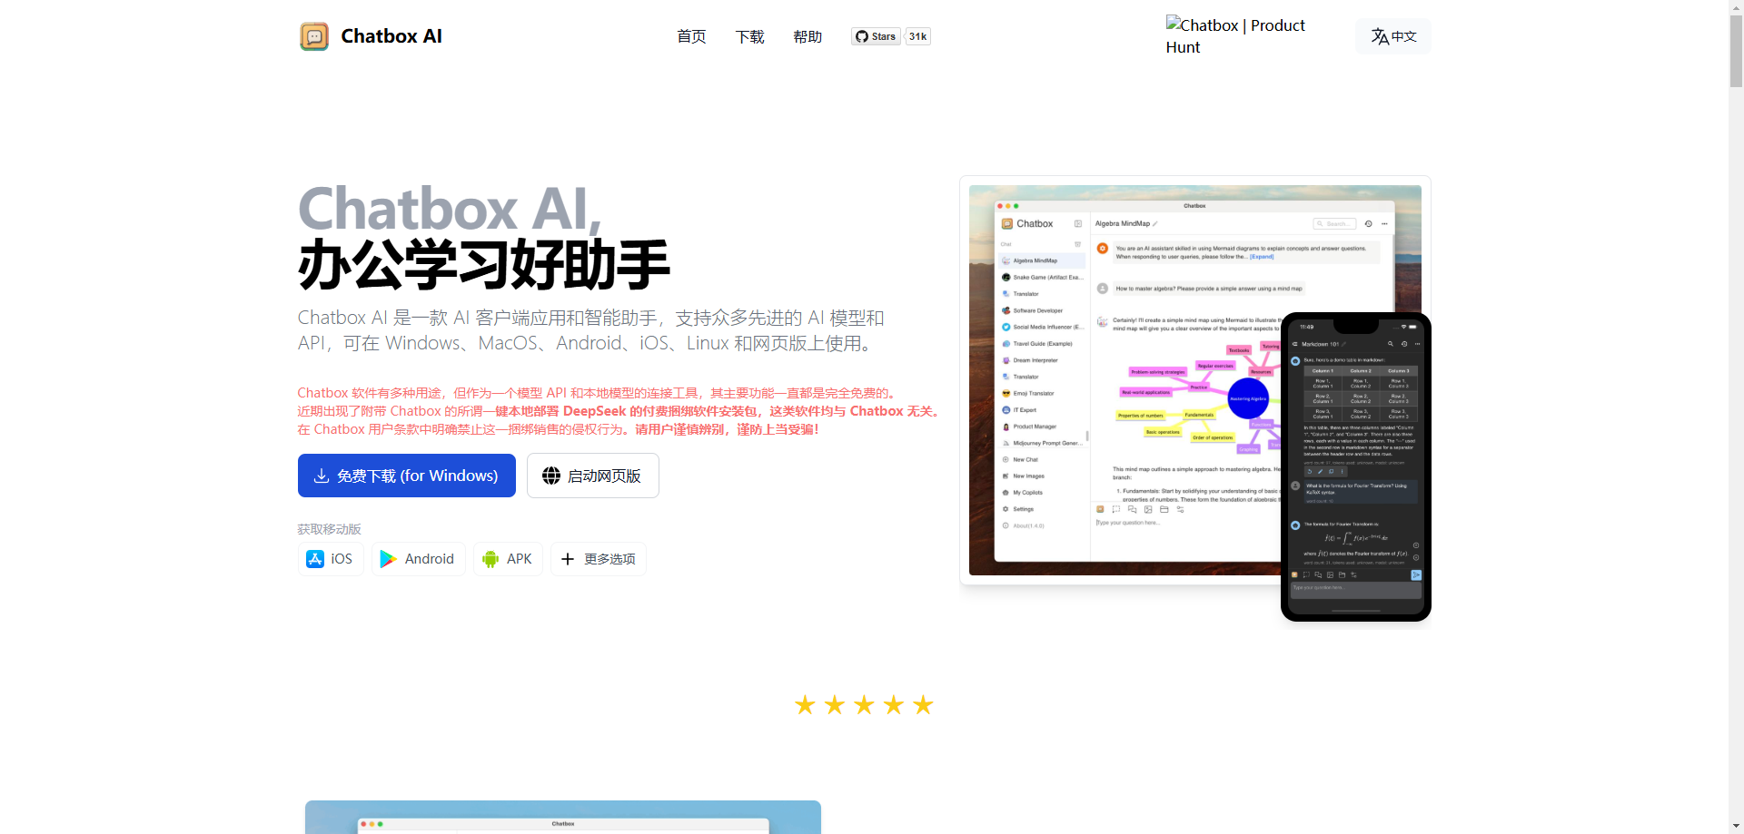Click the page scrollbar down arrow
This screenshot has width=1744, height=834.
1736,826
